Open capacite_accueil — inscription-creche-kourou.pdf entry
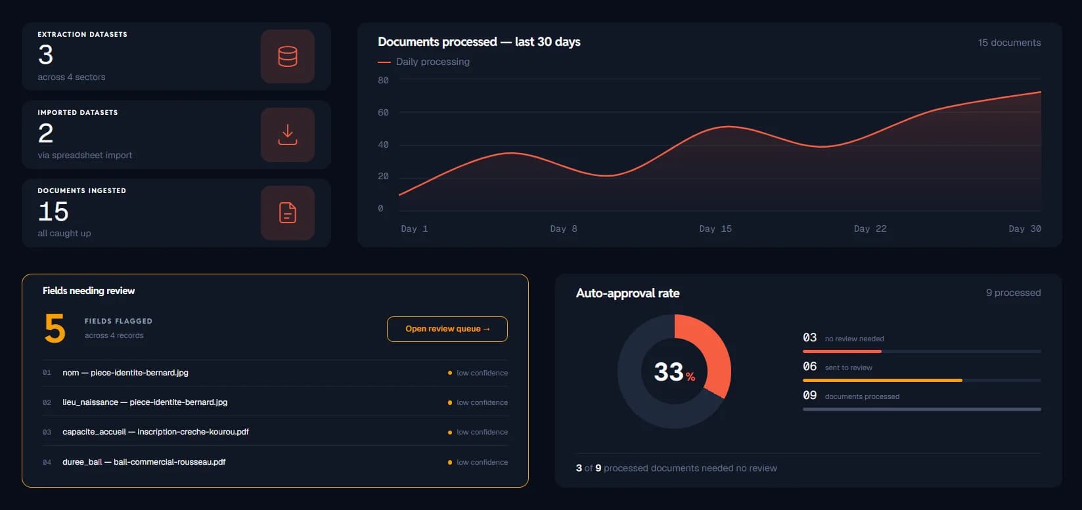This screenshot has width=1082, height=510. tap(275, 432)
